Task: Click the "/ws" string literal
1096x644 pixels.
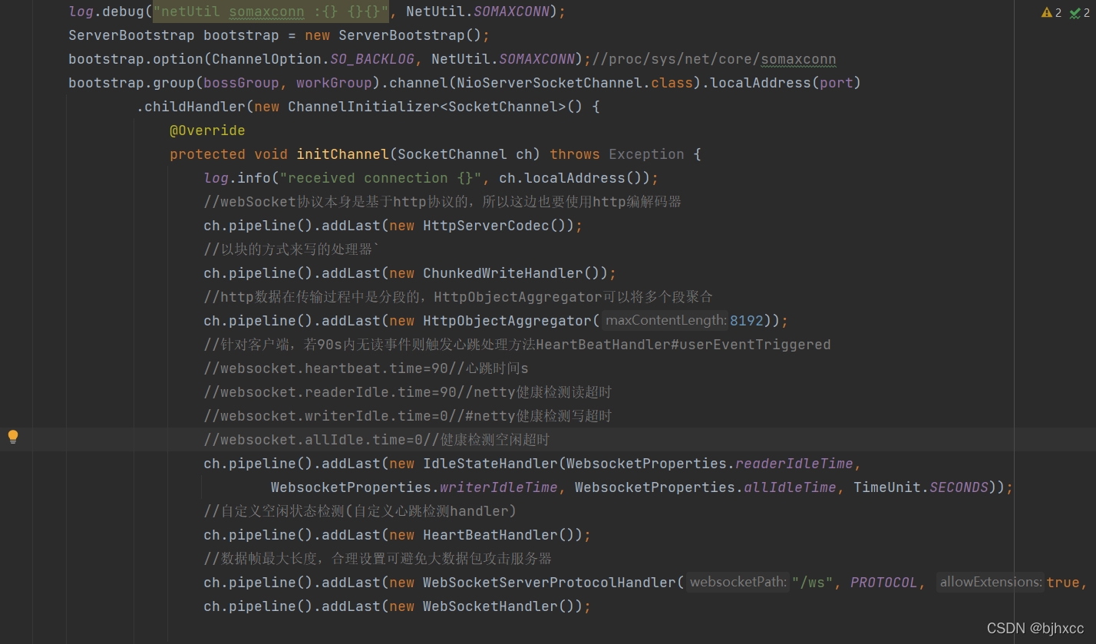Action: pyautogui.click(x=813, y=583)
